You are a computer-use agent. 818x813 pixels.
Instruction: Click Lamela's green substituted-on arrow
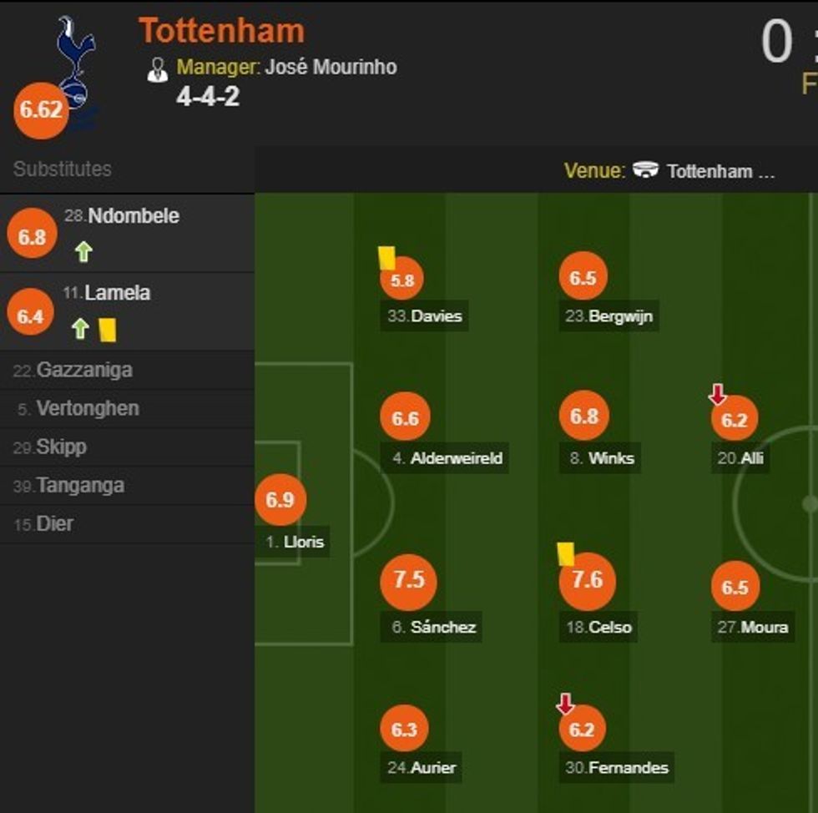coord(80,329)
